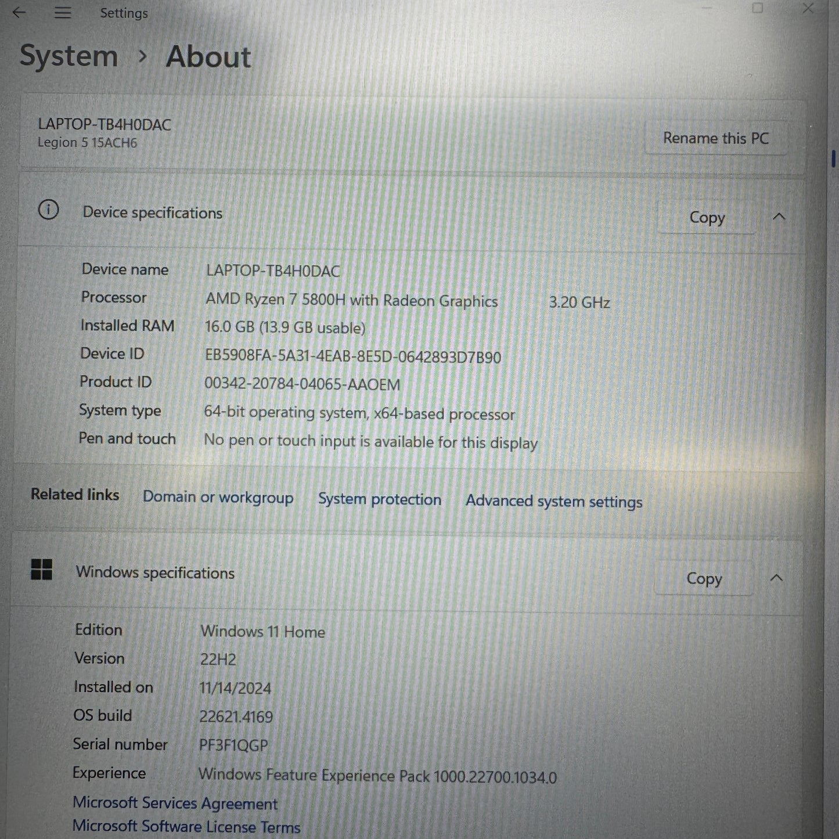Select the 3.20 GHz clock speed text
839x839 pixels.
point(579,302)
